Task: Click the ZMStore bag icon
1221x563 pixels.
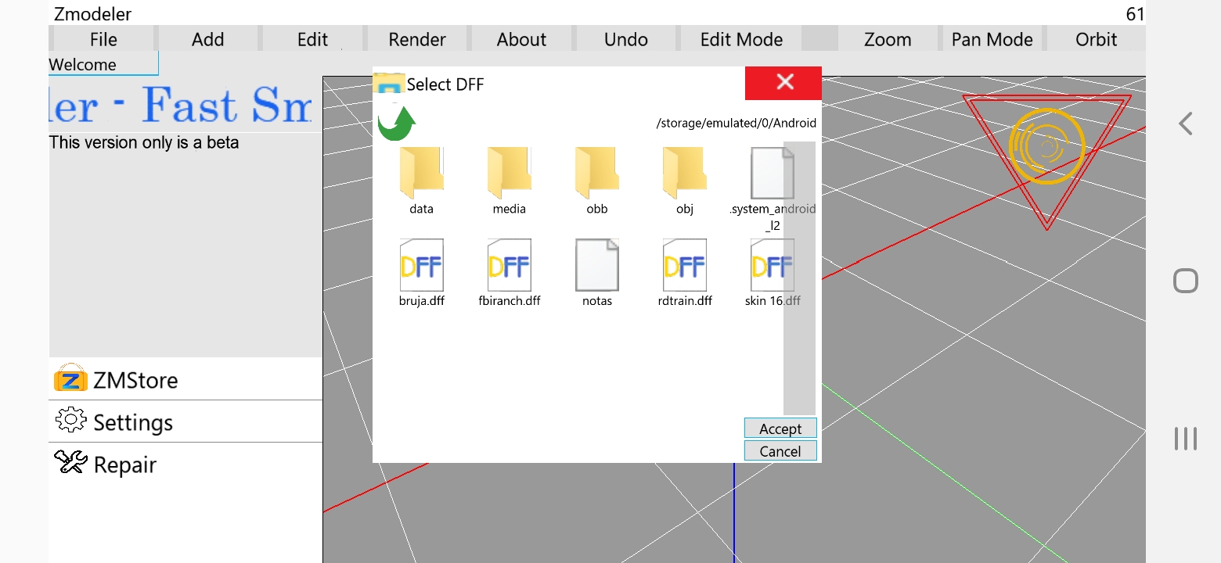Action: [x=70, y=378]
